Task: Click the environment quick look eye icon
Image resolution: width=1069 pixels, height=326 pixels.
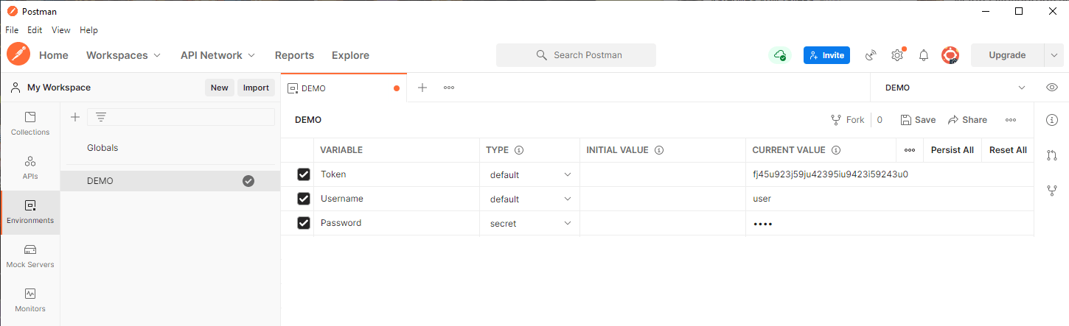Action: click(x=1052, y=88)
